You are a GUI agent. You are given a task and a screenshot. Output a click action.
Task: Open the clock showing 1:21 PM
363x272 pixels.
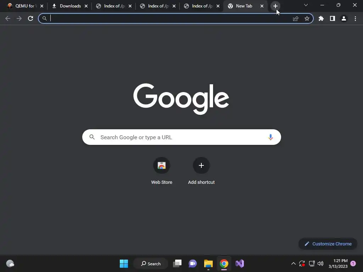[338, 263]
